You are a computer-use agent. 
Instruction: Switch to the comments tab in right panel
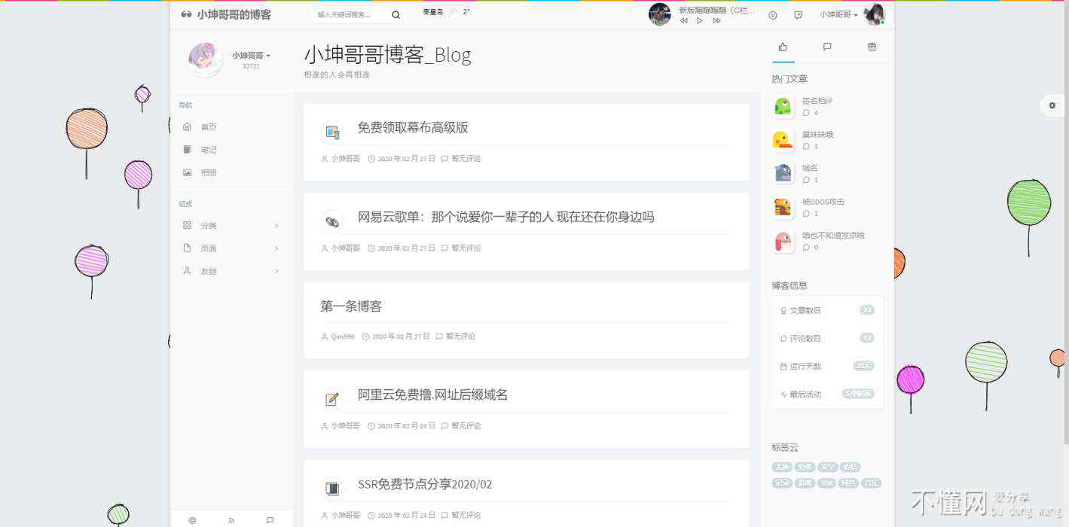[827, 47]
